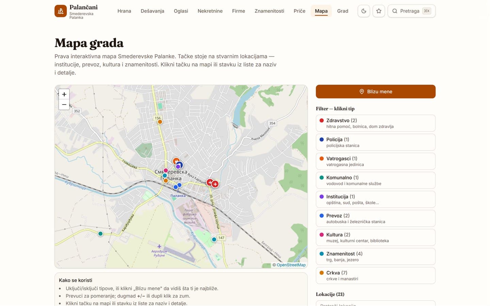Screen dimensions: 490x306
Task: Click the Blizu mene button
Action: pos(376,91)
